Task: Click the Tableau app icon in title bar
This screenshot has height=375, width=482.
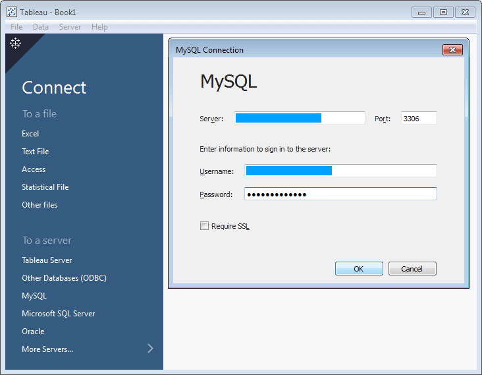Action: point(12,12)
